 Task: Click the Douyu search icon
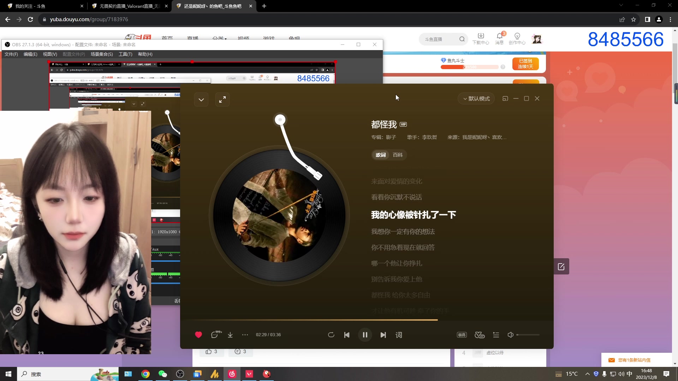click(462, 39)
